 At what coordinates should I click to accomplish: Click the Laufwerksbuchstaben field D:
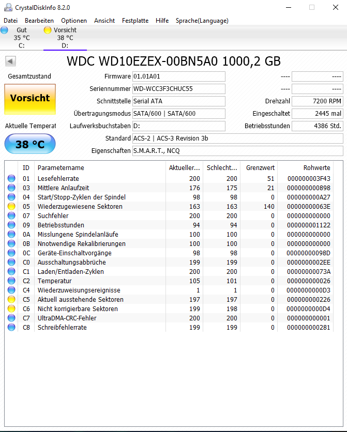point(179,126)
